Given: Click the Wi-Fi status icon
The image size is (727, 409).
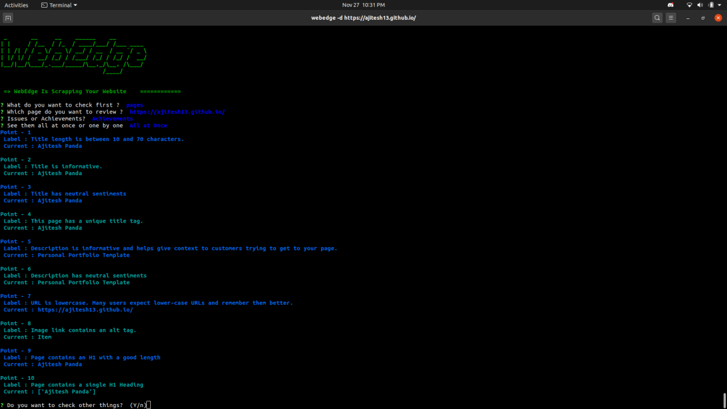Looking at the screenshot, I should coord(690,5).
